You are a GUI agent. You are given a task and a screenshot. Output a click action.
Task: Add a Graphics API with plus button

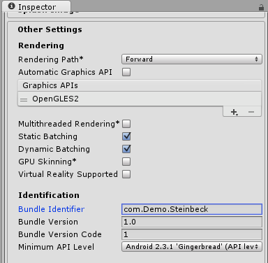[x=234, y=112]
